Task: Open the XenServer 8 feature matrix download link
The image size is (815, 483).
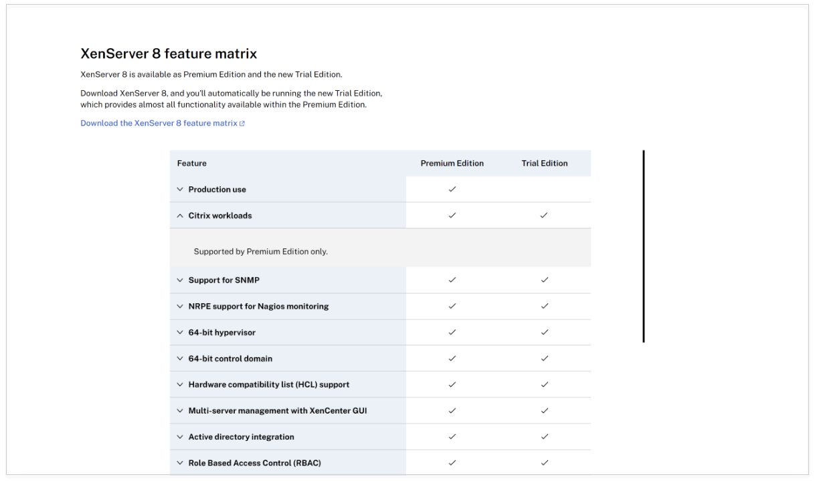Action: 159,123
